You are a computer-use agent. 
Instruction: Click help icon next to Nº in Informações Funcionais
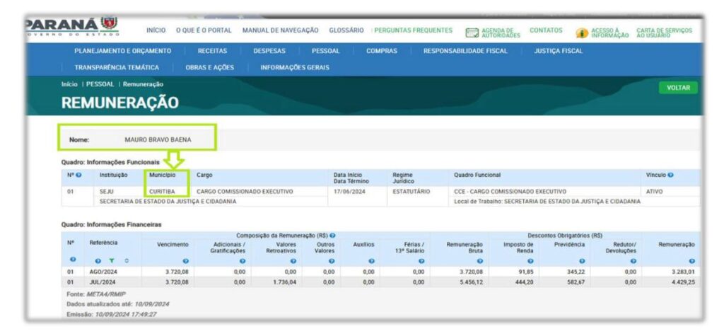[x=78, y=175]
